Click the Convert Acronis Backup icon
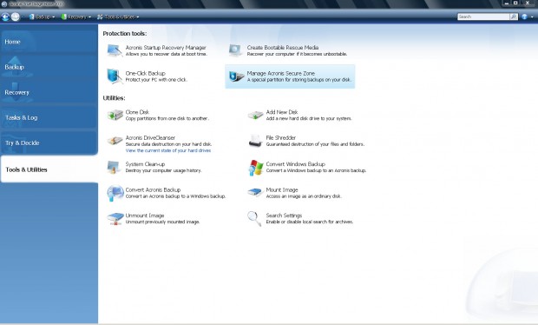The width and height of the screenshot is (538, 325). [115, 193]
